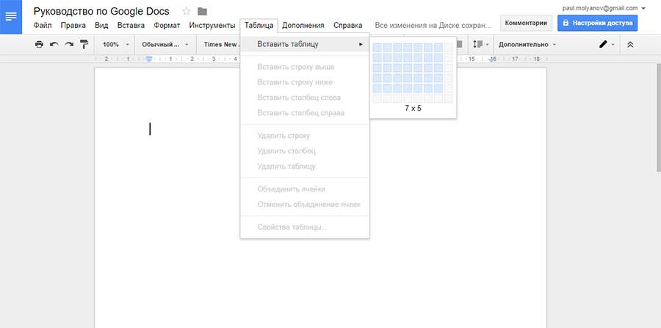
Task: Click the saved-changes status link Все изменения
Action: pos(433,25)
